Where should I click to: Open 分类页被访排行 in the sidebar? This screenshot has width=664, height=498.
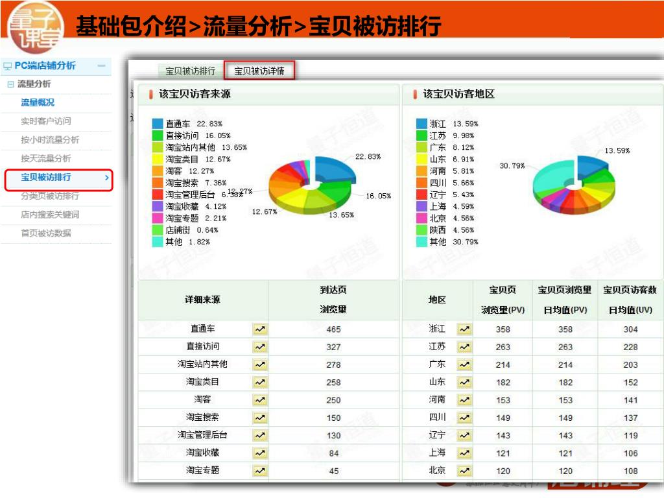click(x=50, y=196)
